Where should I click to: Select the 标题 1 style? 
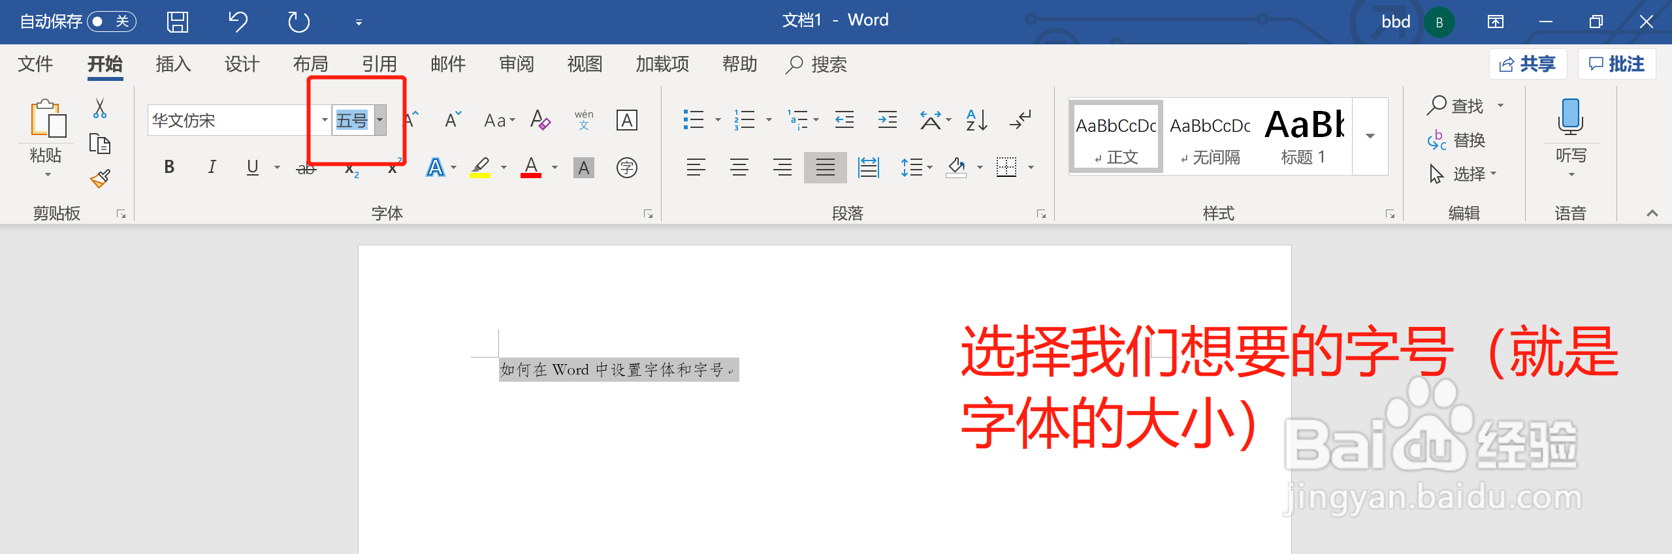1304,137
